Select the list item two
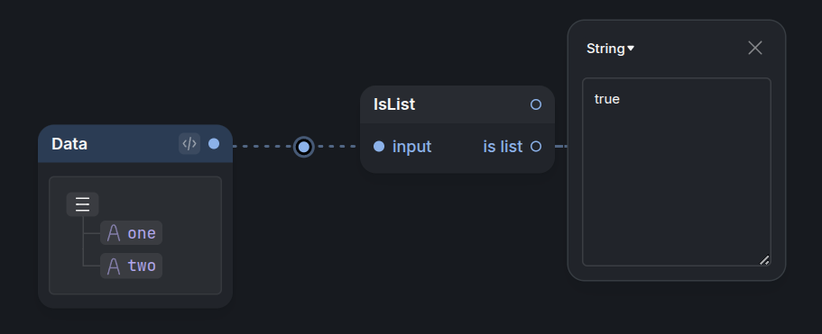The height and width of the screenshot is (334, 822). [132, 266]
